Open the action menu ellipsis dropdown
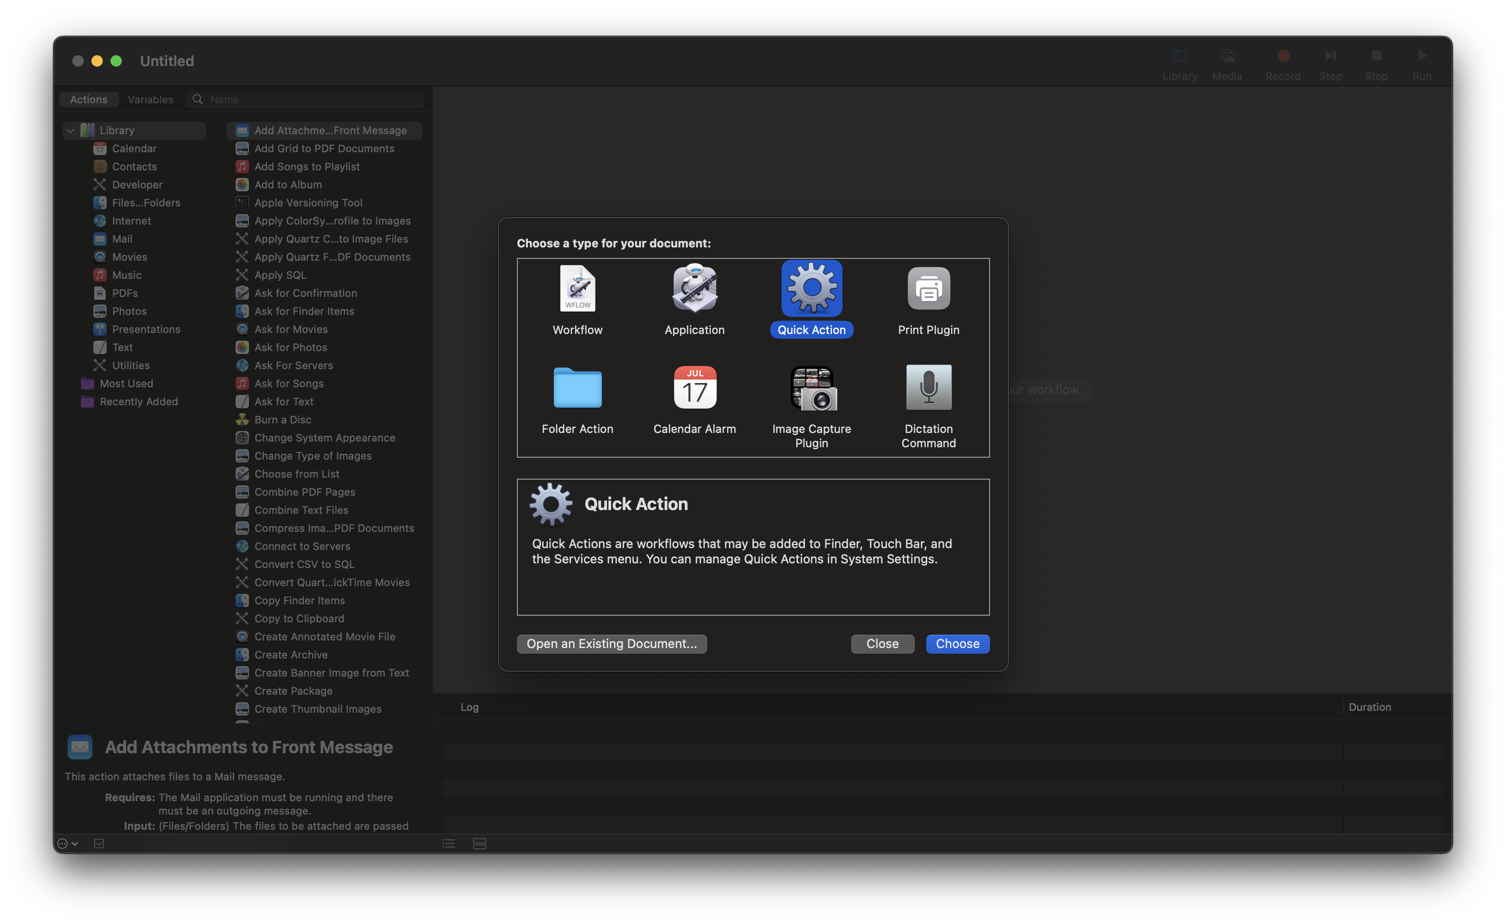 tap(67, 843)
